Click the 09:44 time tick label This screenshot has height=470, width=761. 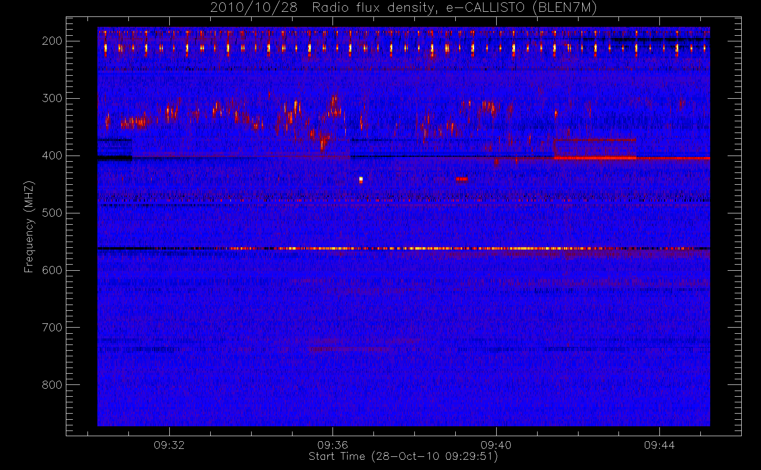[x=659, y=445]
